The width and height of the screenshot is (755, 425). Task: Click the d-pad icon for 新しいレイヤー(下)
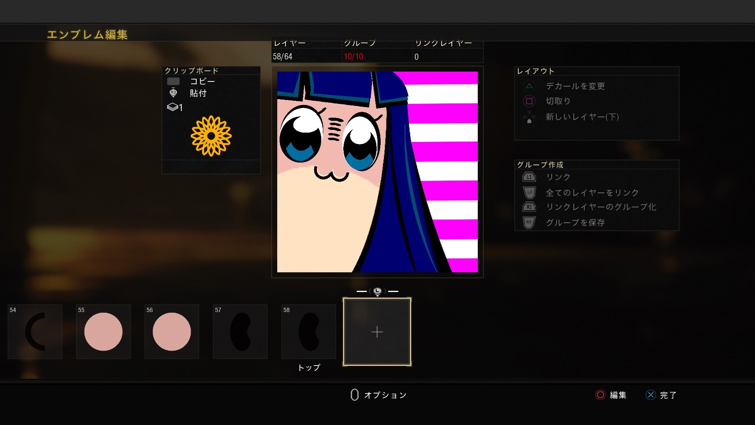pos(529,117)
